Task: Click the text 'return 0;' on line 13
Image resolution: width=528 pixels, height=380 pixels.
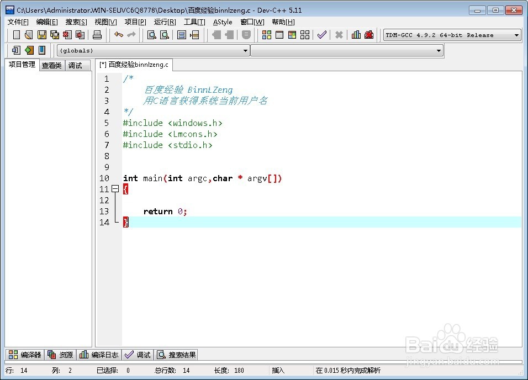Action: [x=165, y=211]
